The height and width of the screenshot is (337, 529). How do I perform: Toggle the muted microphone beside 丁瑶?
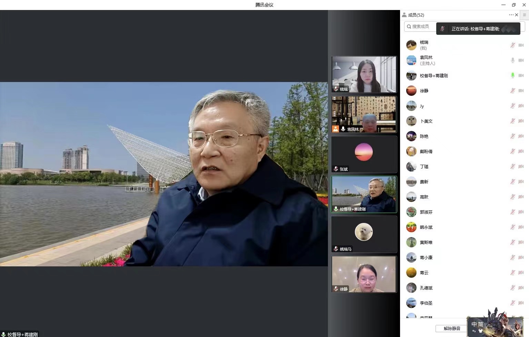pos(513,166)
